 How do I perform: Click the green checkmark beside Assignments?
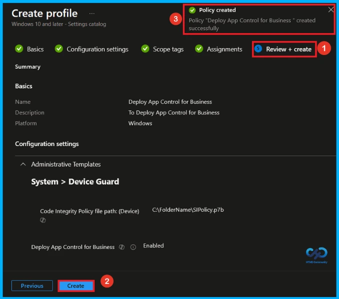[x=199, y=48]
